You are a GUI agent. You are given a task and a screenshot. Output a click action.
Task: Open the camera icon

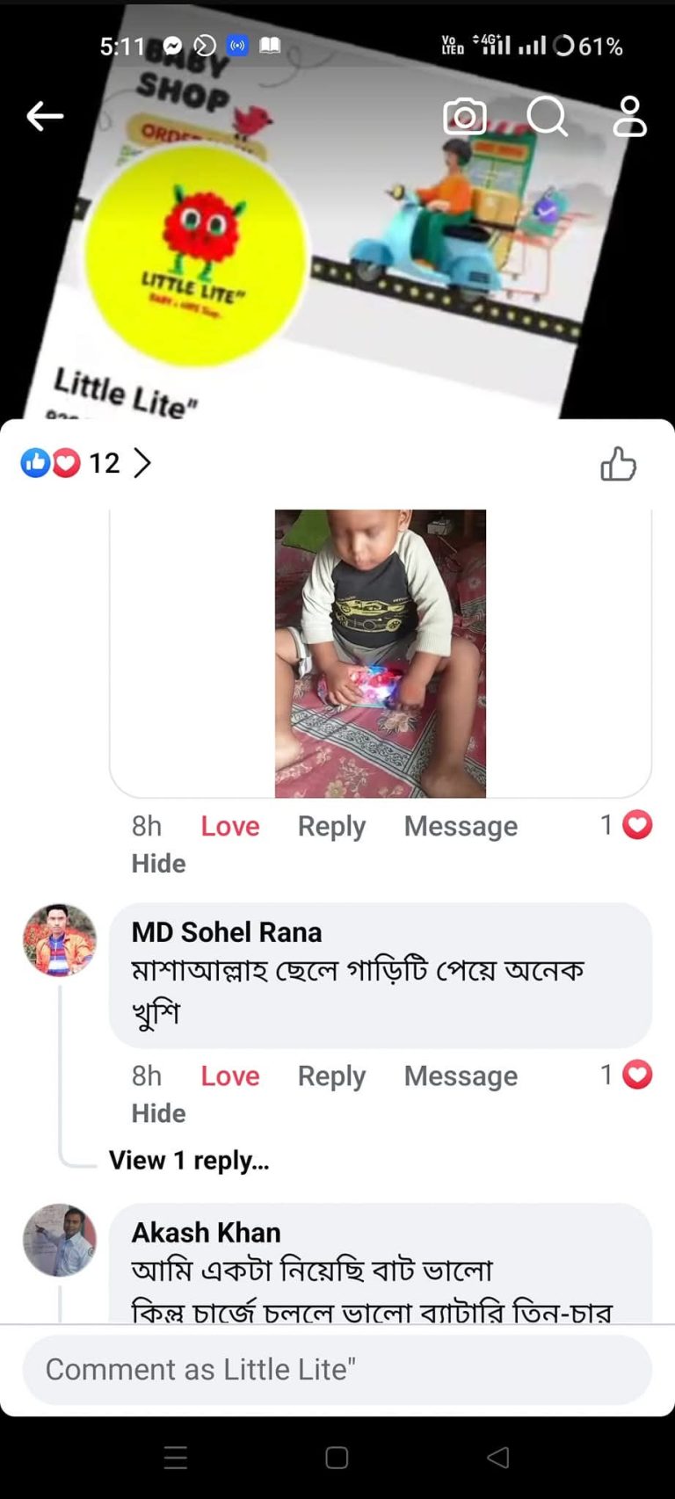(464, 116)
